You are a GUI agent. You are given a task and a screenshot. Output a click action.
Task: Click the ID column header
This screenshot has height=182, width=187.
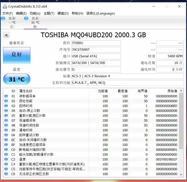13,91
